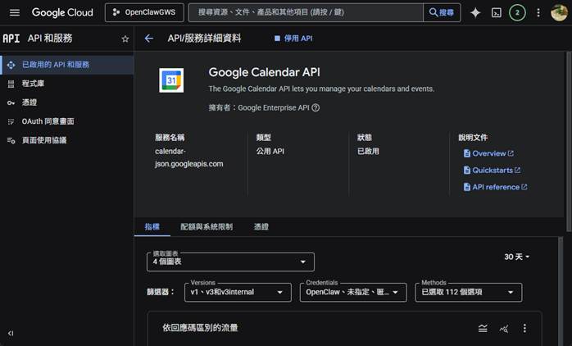Viewport: 572px width, 346px height.
Task: Toggle the chart legend icon in traffic chart
Action: (483, 328)
